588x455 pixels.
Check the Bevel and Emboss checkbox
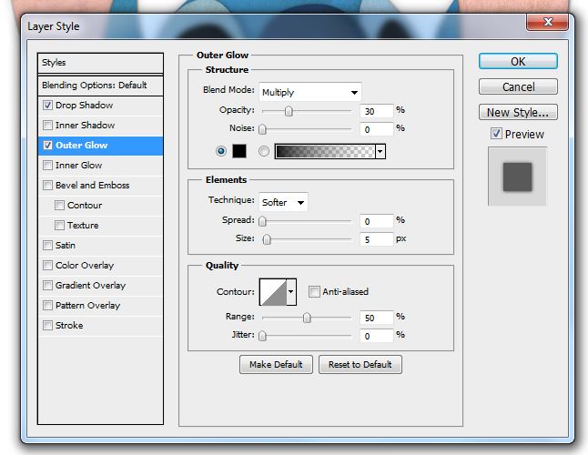(47, 185)
